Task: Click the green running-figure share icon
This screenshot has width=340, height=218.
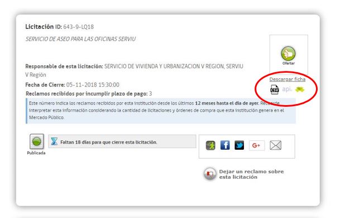Action: (210, 145)
